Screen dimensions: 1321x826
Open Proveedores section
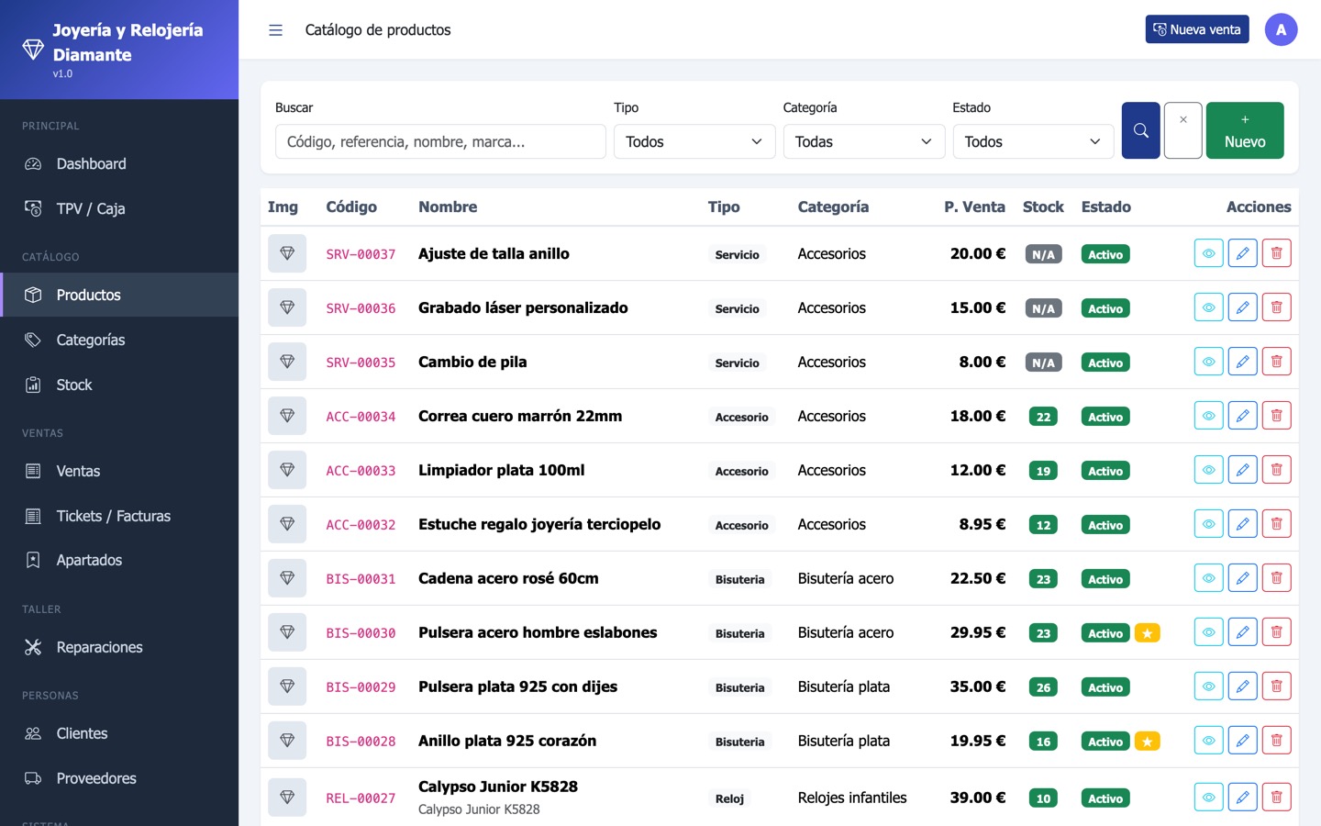[119, 778]
